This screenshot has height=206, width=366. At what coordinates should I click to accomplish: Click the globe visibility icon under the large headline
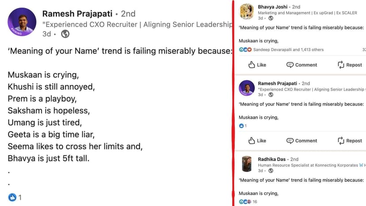[x=65, y=34]
